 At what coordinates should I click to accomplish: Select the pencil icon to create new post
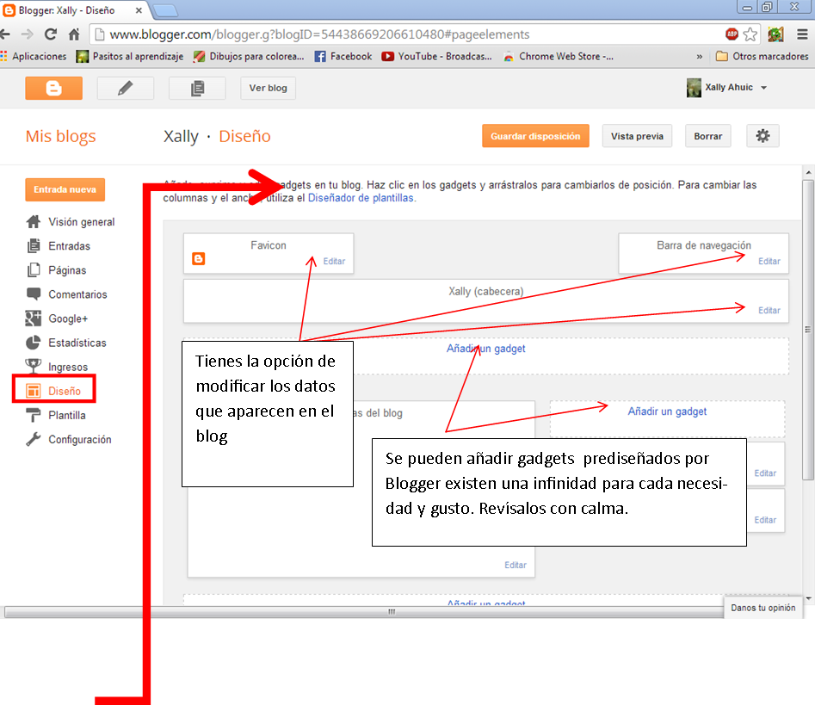(x=125, y=87)
